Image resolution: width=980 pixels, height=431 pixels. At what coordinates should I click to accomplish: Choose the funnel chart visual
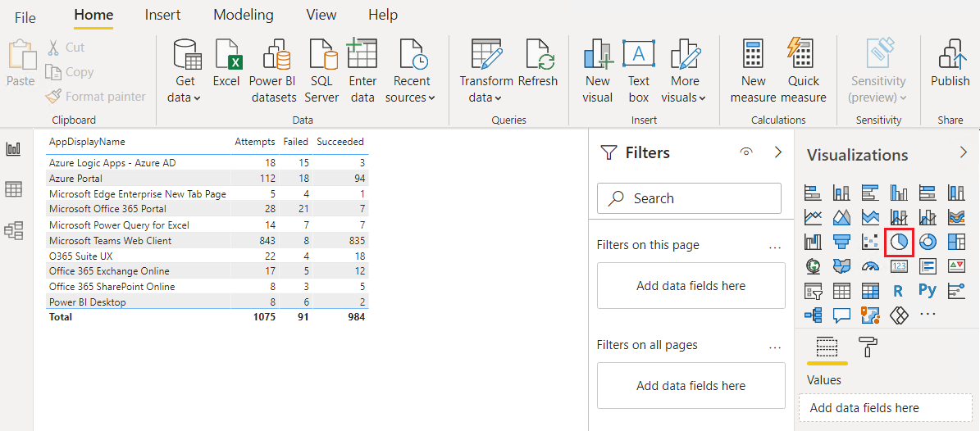click(x=841, y=242)
